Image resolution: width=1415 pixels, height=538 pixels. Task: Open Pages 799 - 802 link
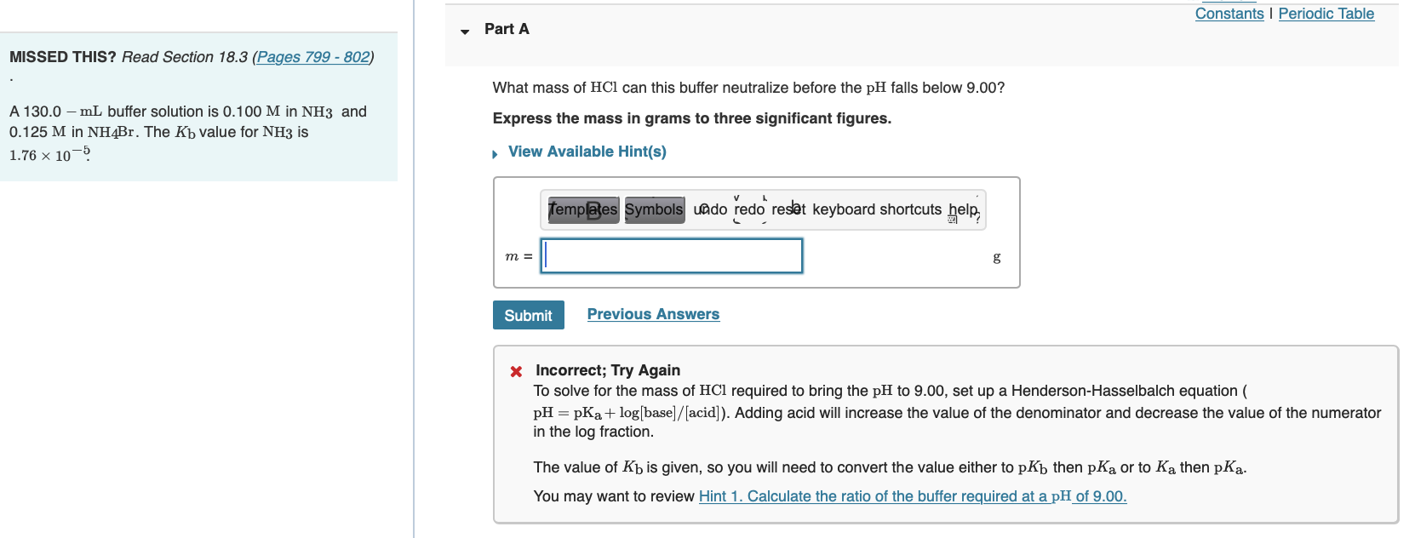[313, 57]
